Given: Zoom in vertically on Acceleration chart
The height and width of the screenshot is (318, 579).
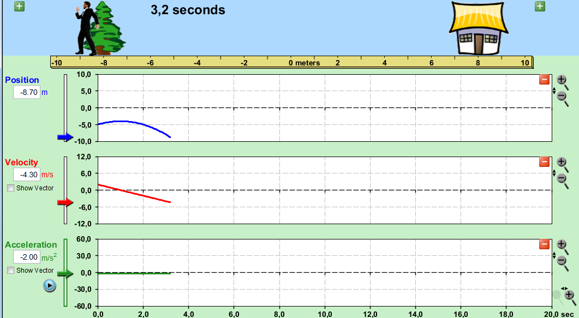Looking at the screenshot, I should pyautogui.click(x=563, y=247).
